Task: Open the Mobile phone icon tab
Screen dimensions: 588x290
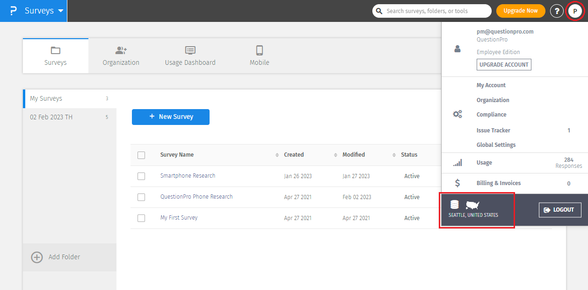Action: tap(259, 51)
